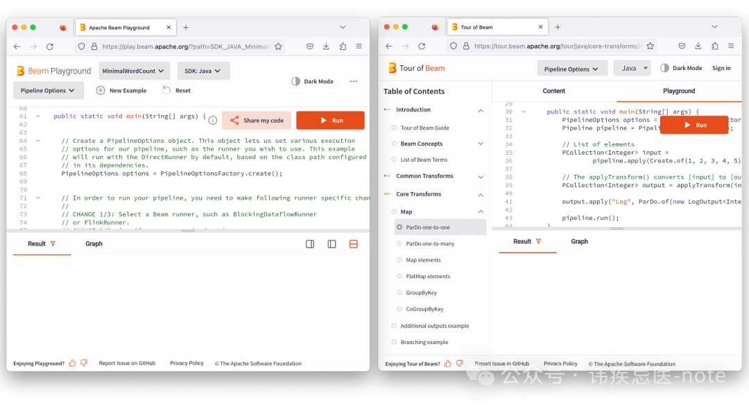This screenshot has height=405, width=749.
Task: Select the bottom output panel layout in Playground
Action: 354,244
